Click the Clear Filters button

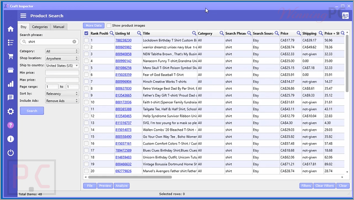tap(324, 186)
